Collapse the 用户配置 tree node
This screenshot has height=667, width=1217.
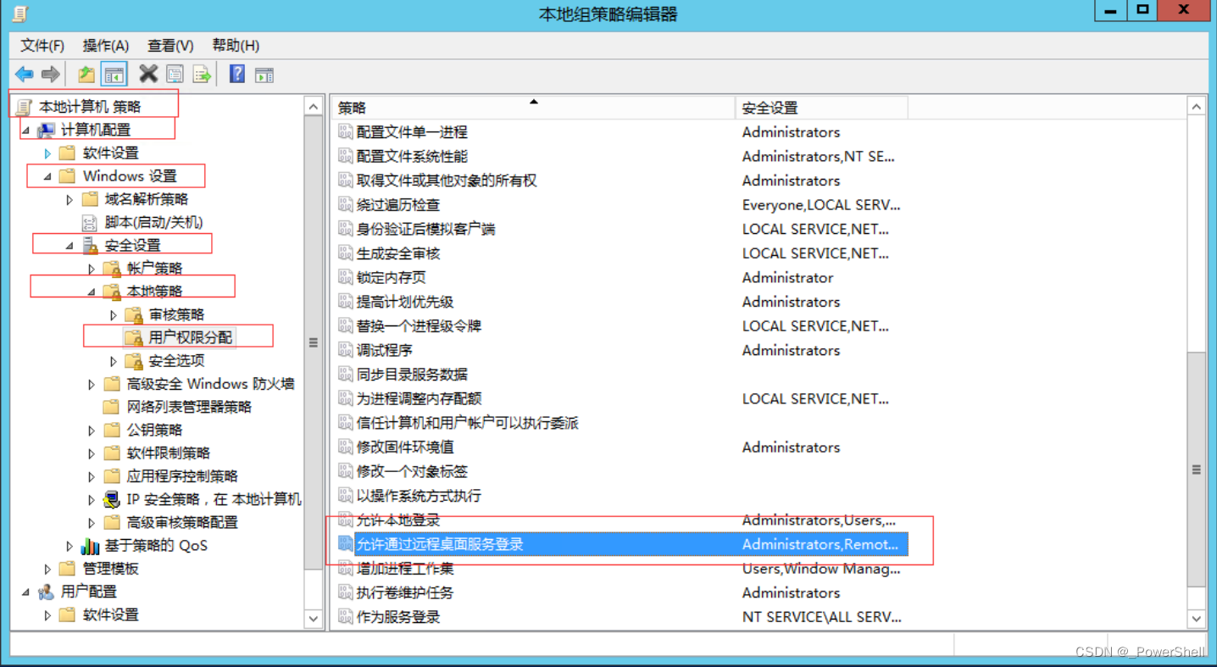(25, 592)
